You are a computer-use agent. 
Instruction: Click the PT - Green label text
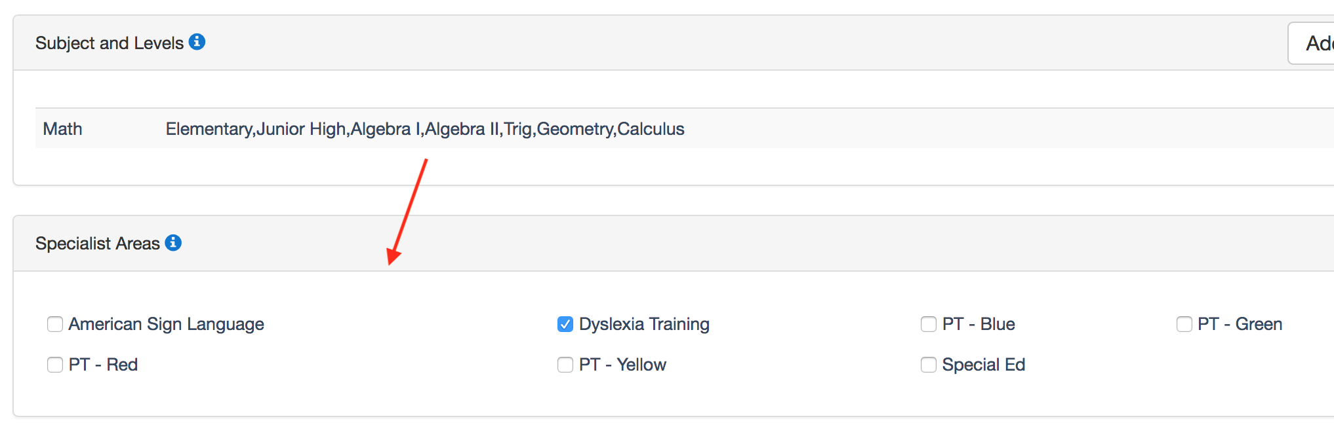click(1240, 324)
